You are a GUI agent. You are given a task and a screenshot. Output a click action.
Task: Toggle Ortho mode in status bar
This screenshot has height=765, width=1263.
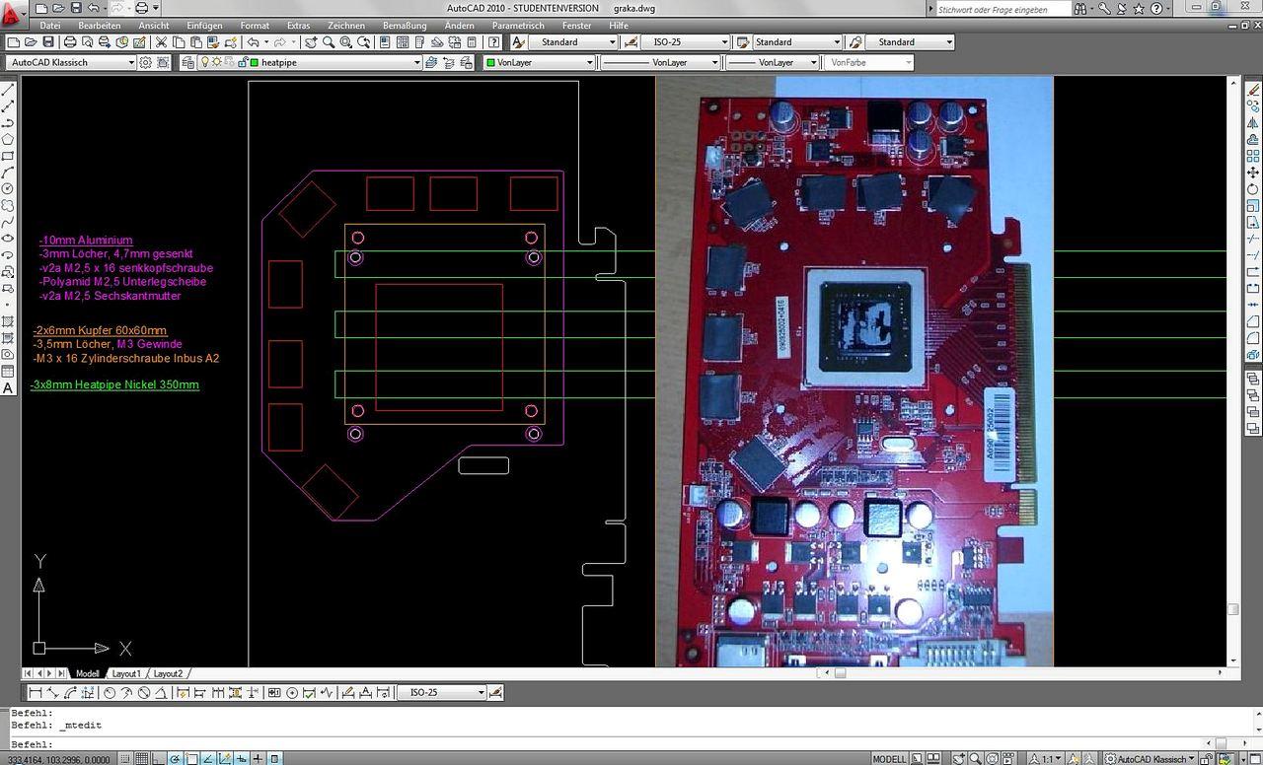(x=158, y=758)
